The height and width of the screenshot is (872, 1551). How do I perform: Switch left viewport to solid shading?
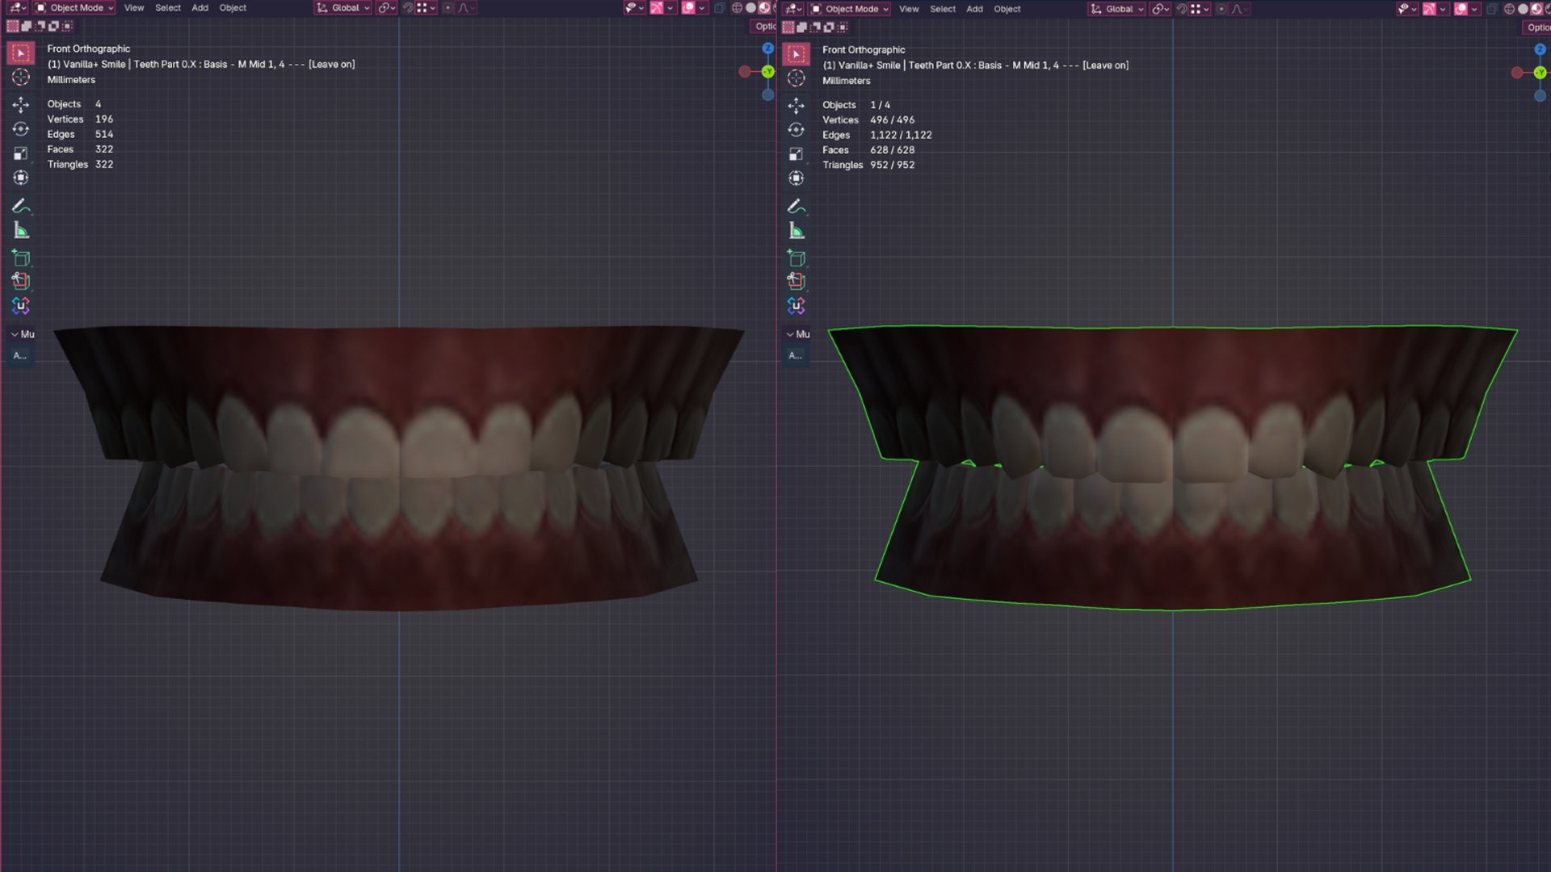(750, 8)
